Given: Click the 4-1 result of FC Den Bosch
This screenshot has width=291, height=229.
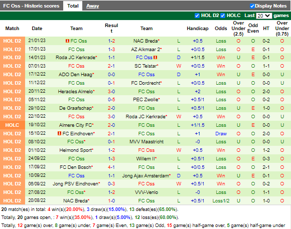Looking at the screenshot, I should pyautogui.click(x=111, y=167).
